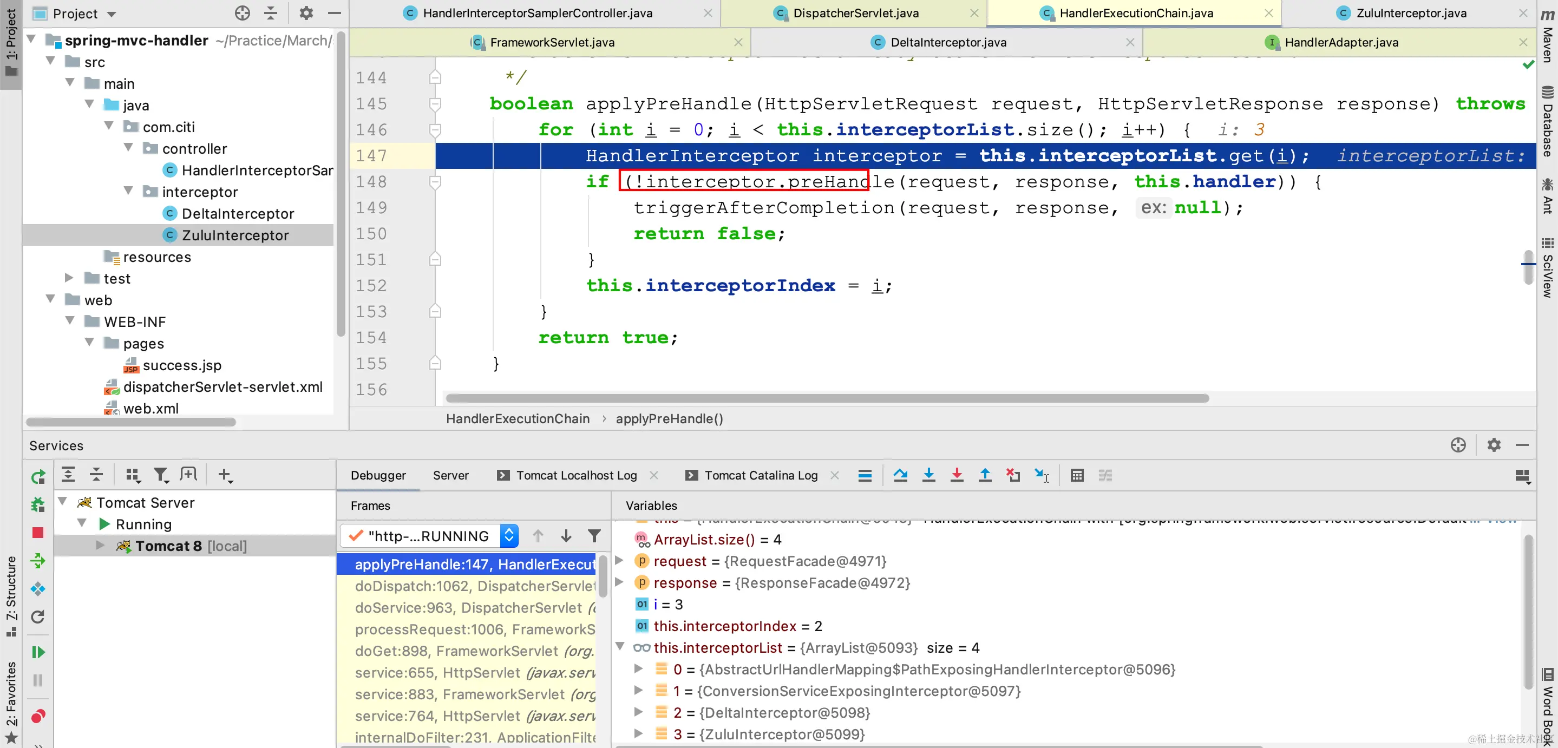Resume the program with the green play icon
The width and height of the screenshot is (1558, 748).
[37, 652]
